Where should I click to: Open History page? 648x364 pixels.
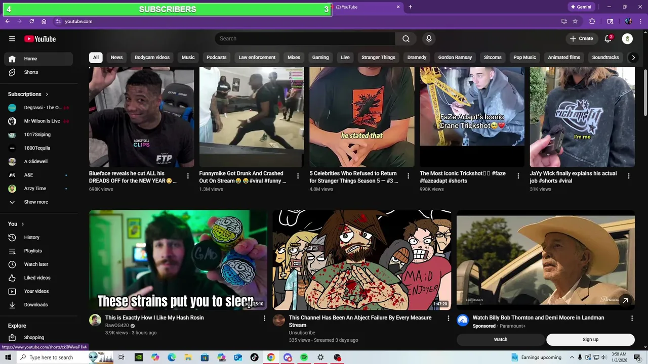38,237
